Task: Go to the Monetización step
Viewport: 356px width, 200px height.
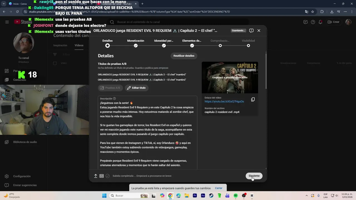Action: click(x=136, y=43)
